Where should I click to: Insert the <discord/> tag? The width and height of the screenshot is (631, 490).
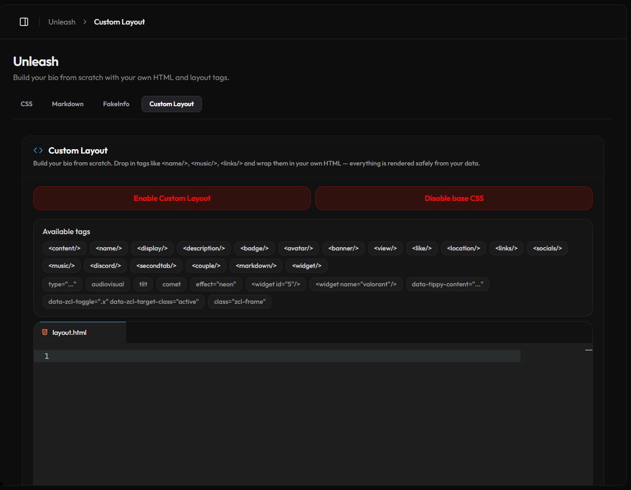coord(106,266)
